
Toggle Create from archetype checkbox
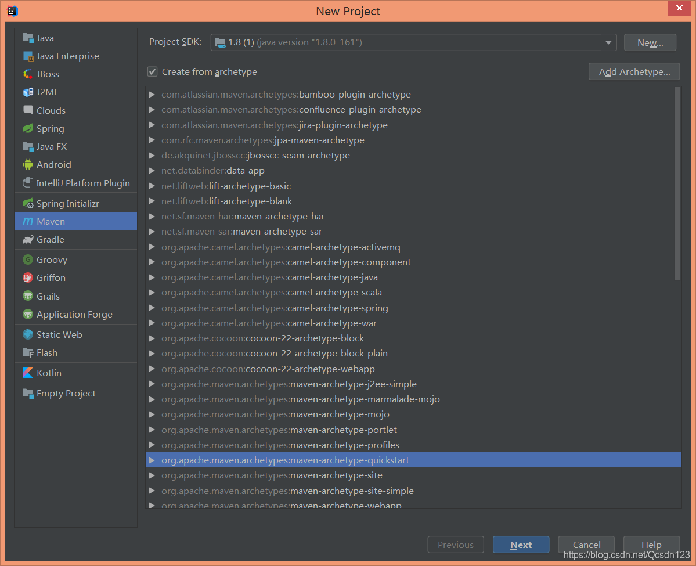(x=152, y=71)
